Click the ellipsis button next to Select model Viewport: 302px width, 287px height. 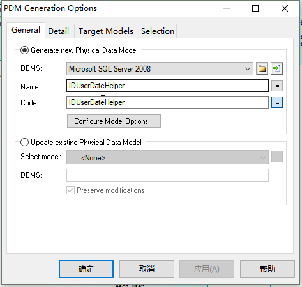point(277,157)
